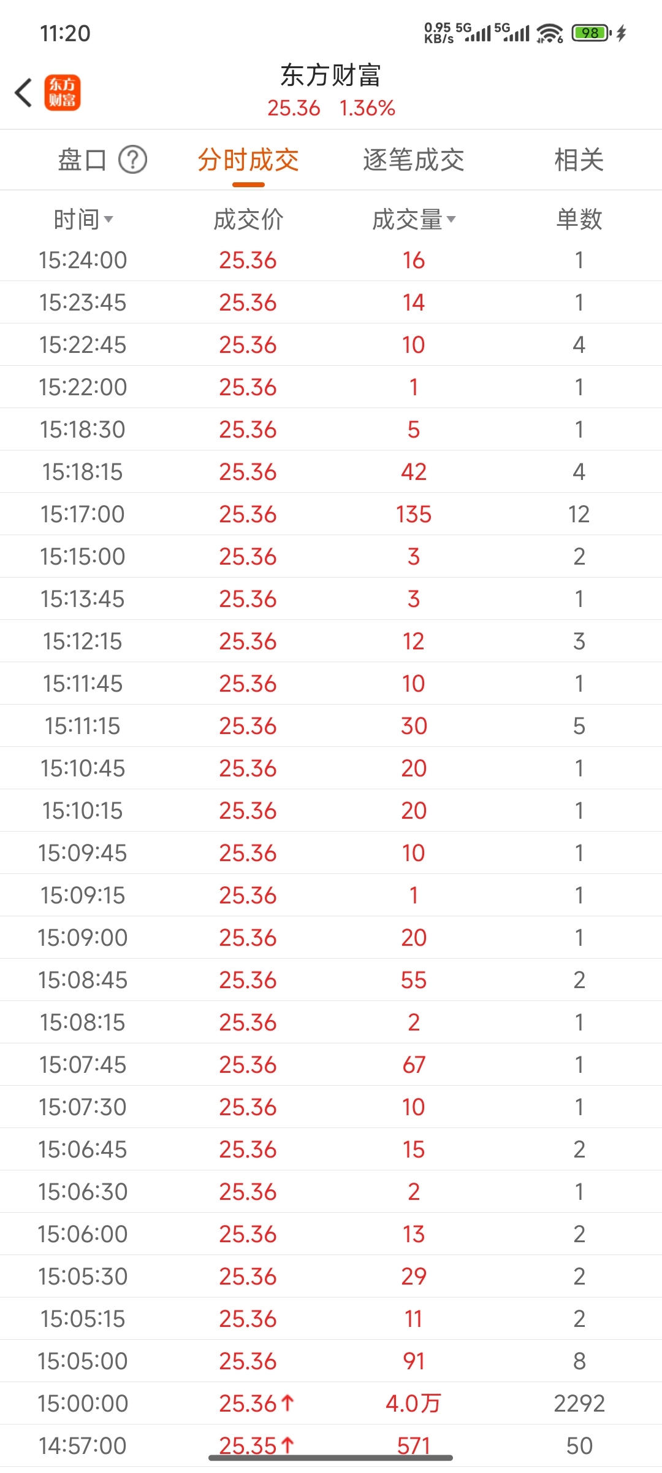This screenshot has width=662, height=1473.
Task: Tap the 成交价 column header
Action: (x=248, y=219)
